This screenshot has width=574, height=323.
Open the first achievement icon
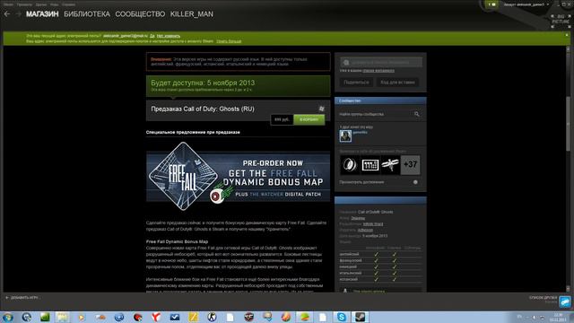click(x=350, y=165)
